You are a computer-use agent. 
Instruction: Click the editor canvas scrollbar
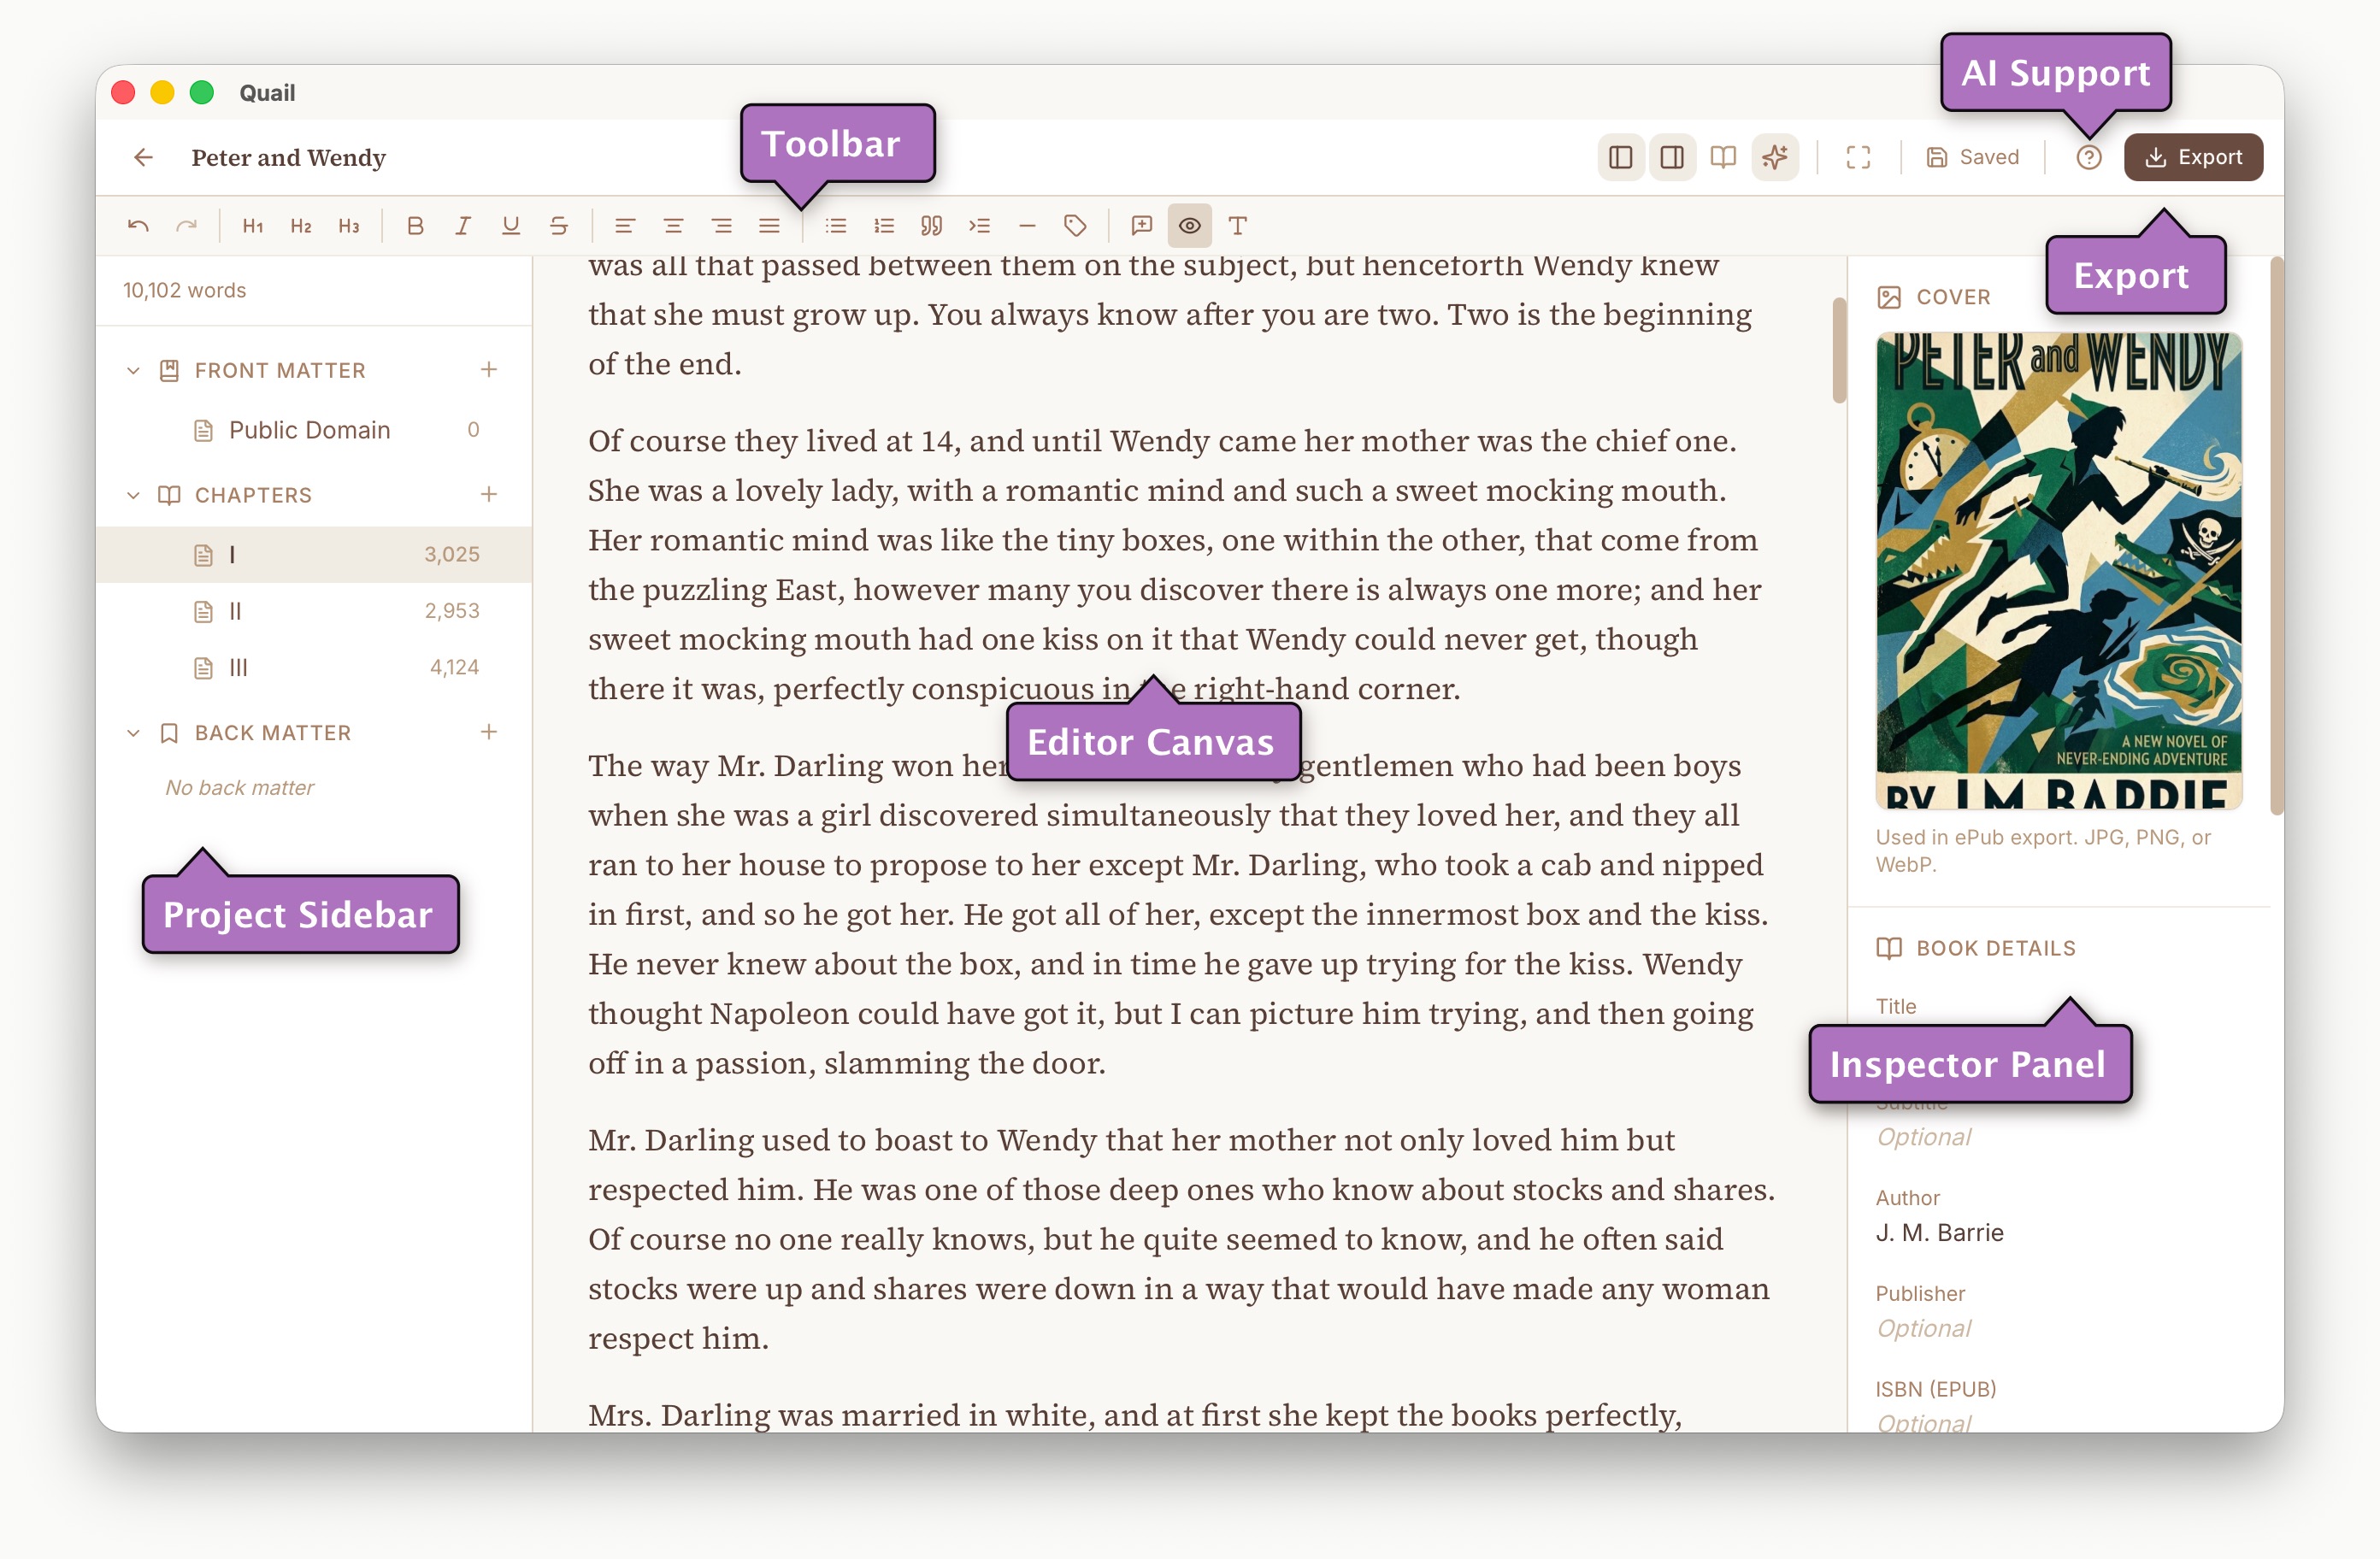tap(1838, 350)
